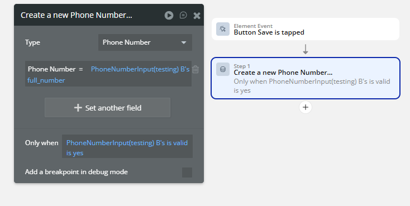Open the Type dropdown showing Phone Number

tap(145, 42)
